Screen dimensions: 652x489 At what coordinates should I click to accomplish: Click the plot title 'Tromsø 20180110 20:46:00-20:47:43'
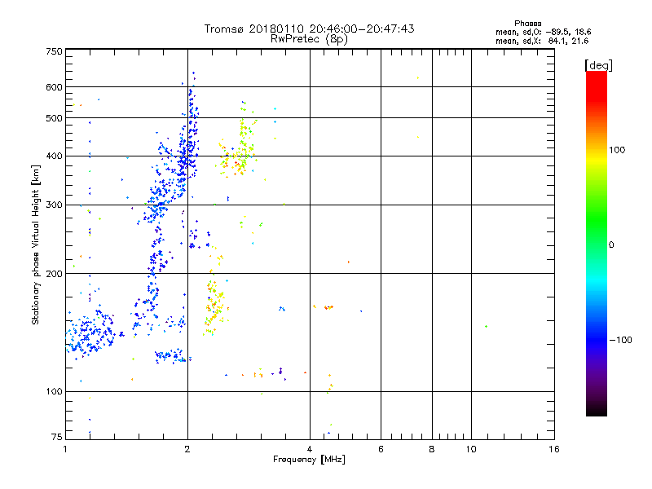click(309, 29)
